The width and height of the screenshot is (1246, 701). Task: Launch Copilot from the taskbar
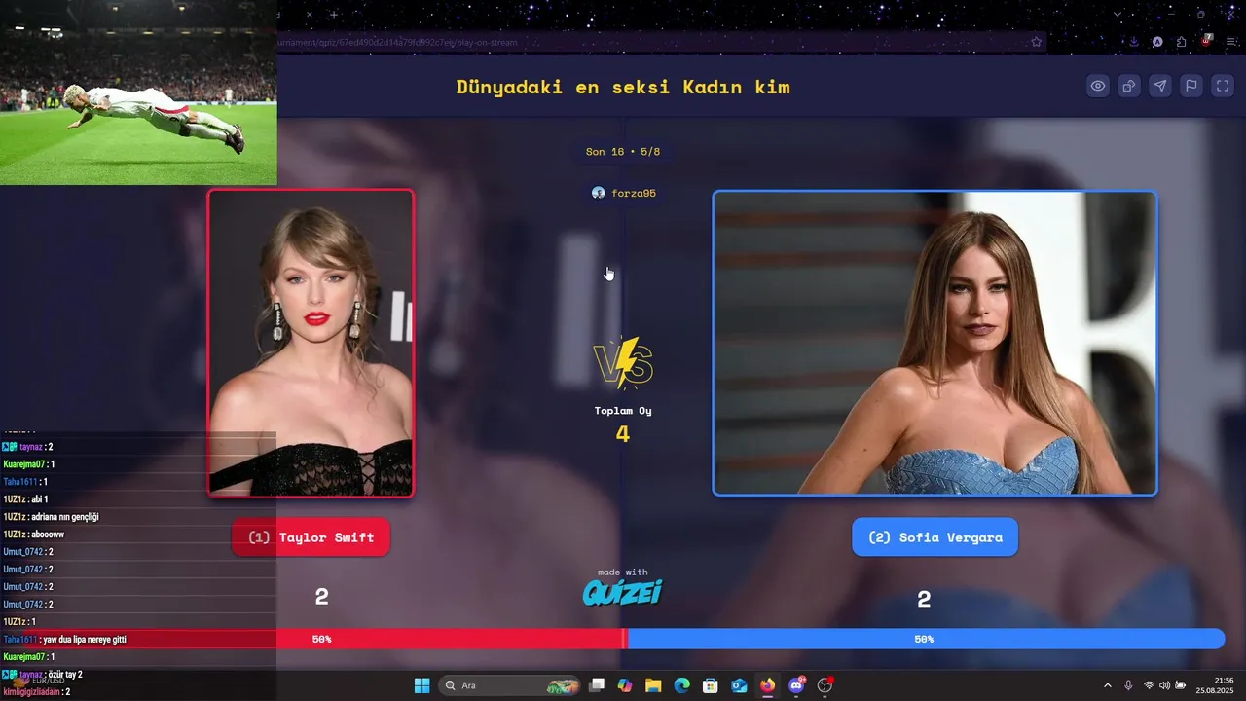(625, 685)
